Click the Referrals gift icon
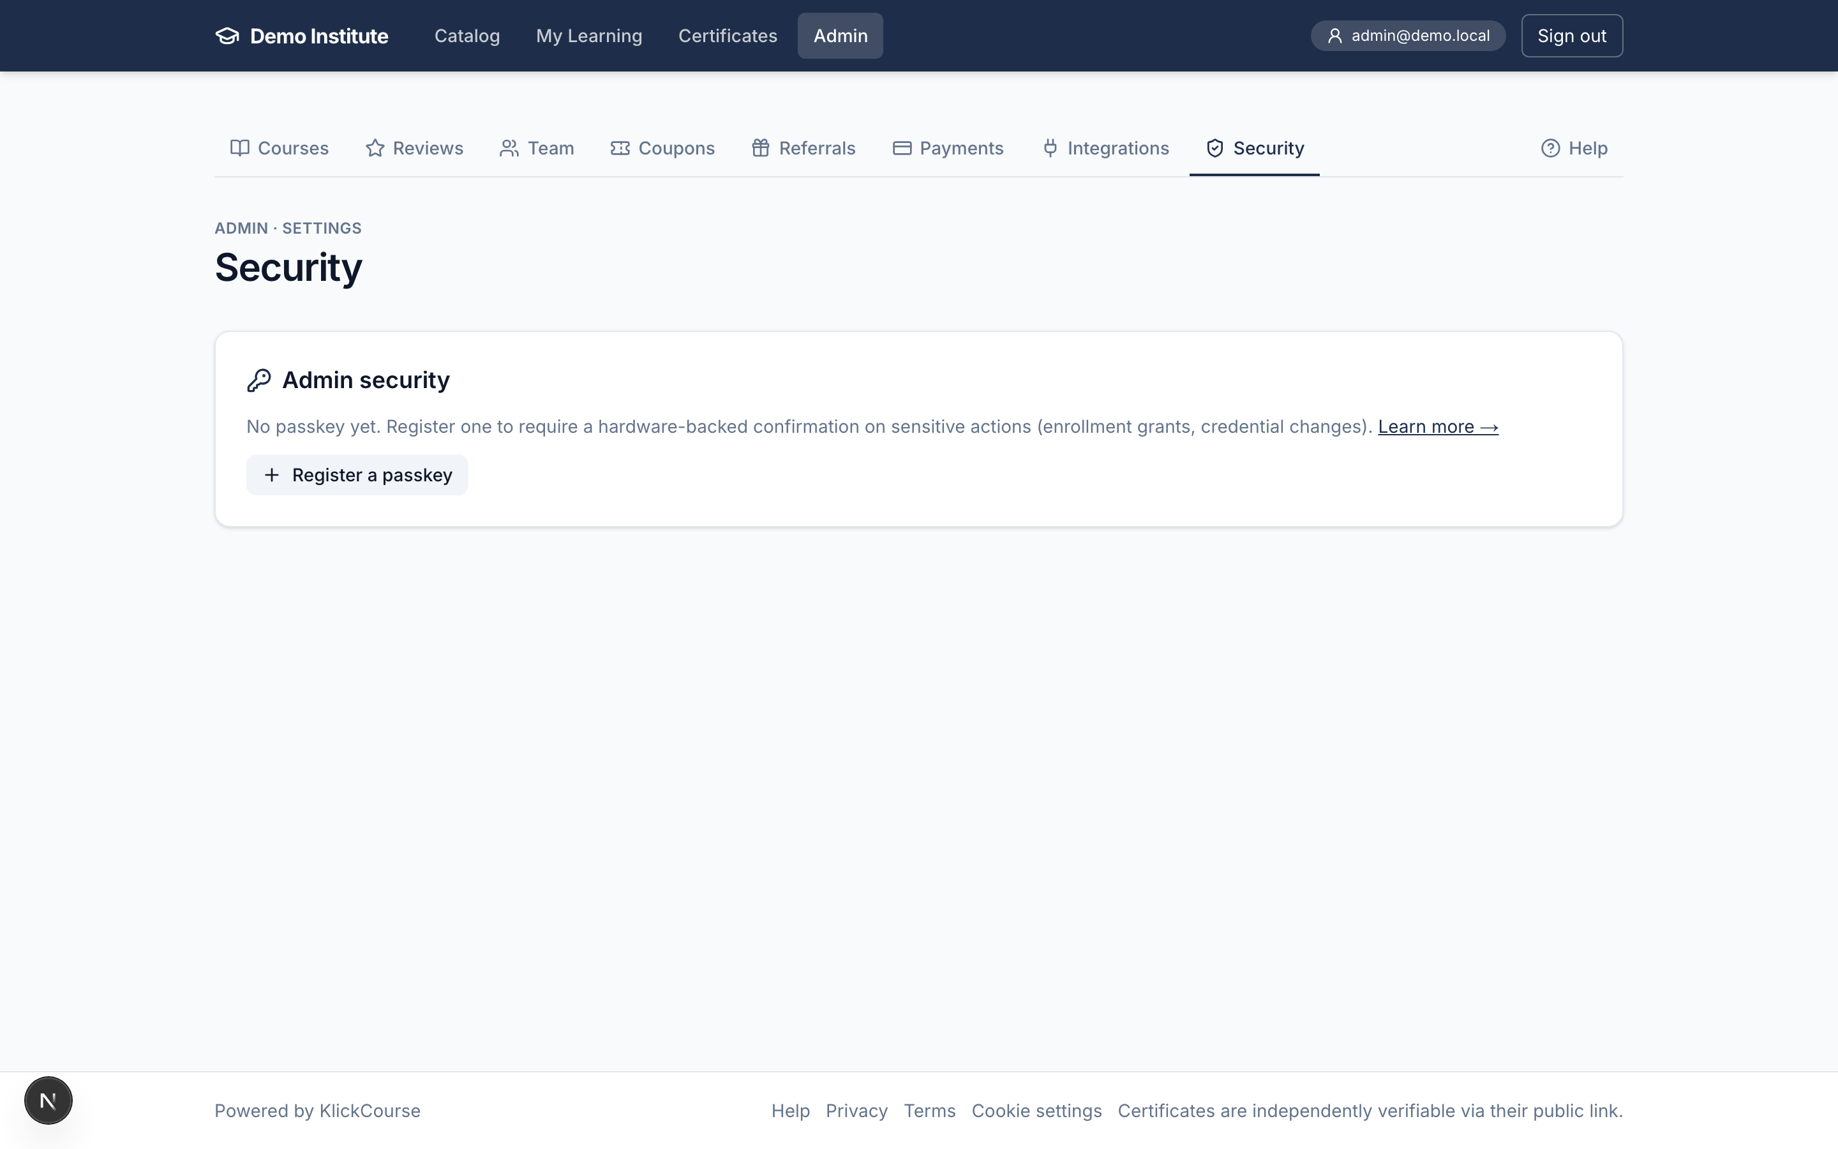This screenshot has height=1149, width=1838. click(x=760, y=148)
